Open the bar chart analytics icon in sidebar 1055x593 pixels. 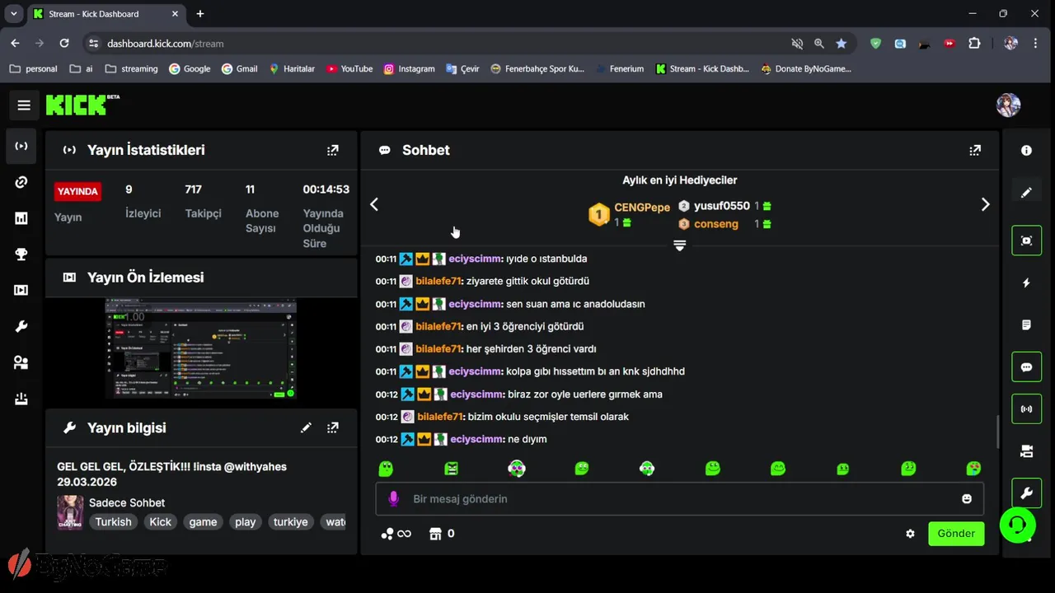pyautogui.click(x=21, y=218)
